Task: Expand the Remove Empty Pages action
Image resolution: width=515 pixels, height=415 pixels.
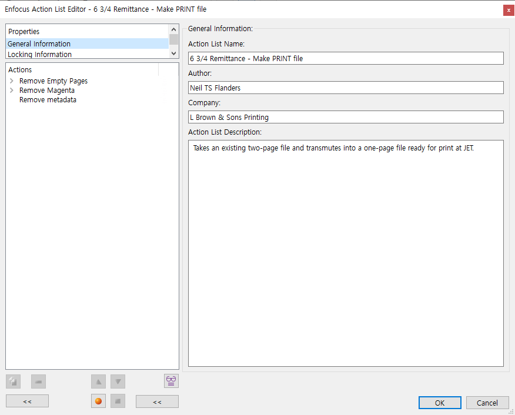Action: 12,81
